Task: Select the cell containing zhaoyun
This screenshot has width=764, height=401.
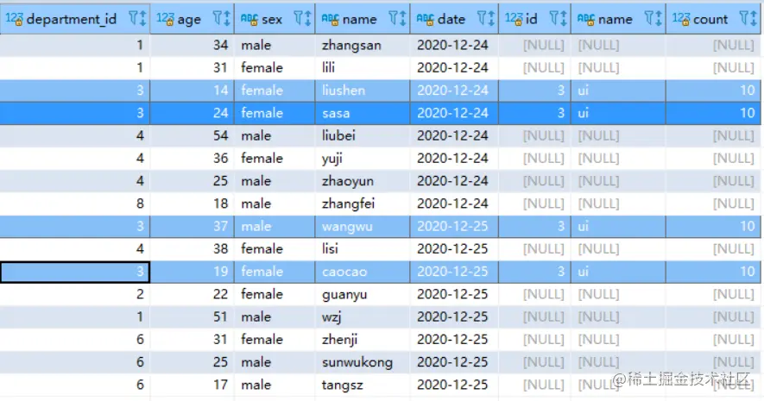Action: click(x=363, y=181)
